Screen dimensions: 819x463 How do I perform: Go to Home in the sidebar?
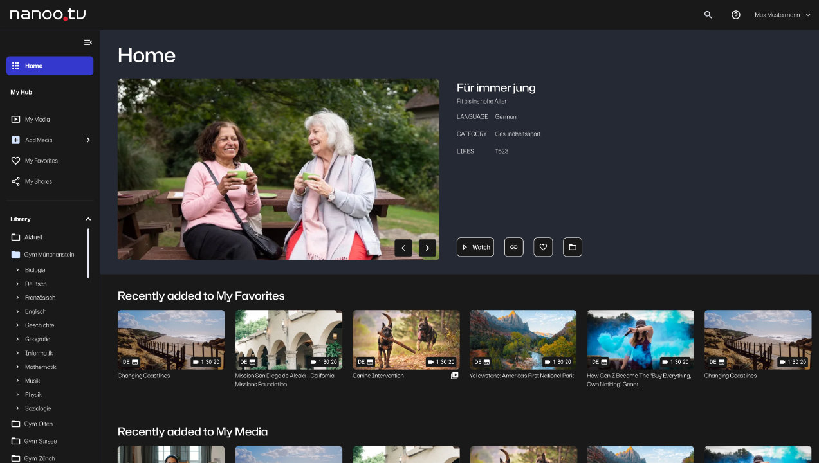(50, 66)
